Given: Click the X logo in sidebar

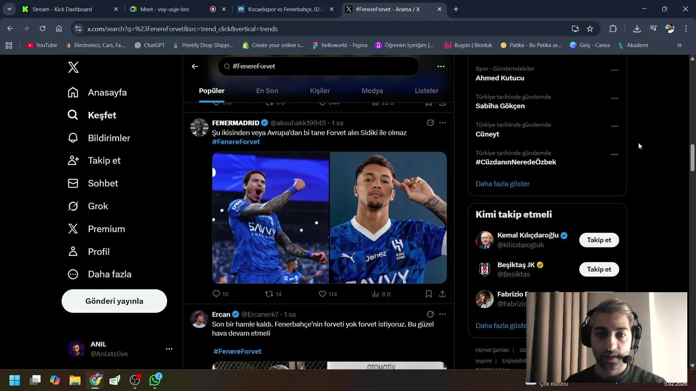Looking at the screenshot, I should (73, 67).
